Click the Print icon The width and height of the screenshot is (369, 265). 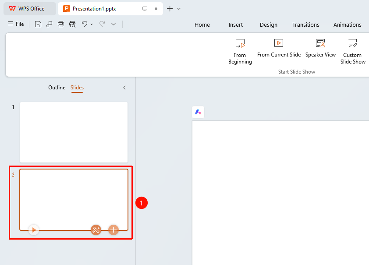[x=61, y=24]
